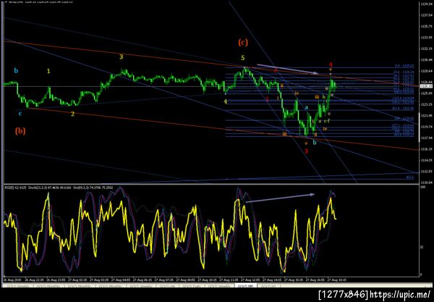
Task: Click the yellow wave label 4
Action: tap(225, 101)
